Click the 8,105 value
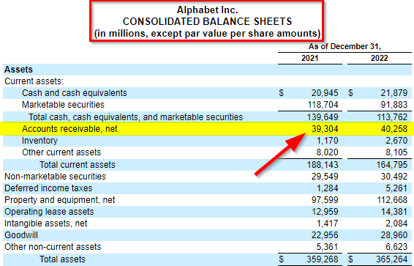Viewport: 414px width, 266px height. [x=396, y=152]
